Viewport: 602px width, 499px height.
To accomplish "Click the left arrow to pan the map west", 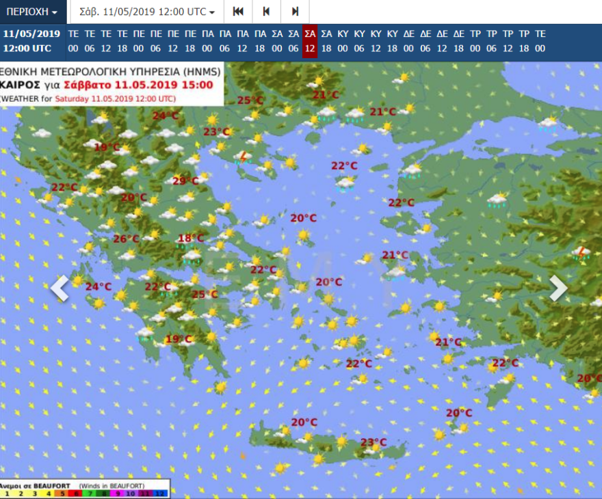I will 59,288.
